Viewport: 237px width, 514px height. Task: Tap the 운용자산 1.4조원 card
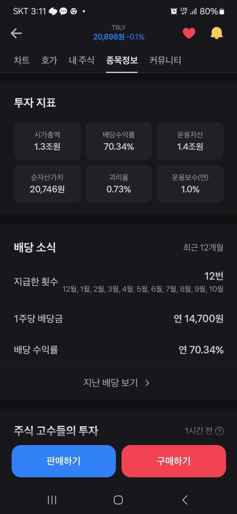click(x=190, y=141)
